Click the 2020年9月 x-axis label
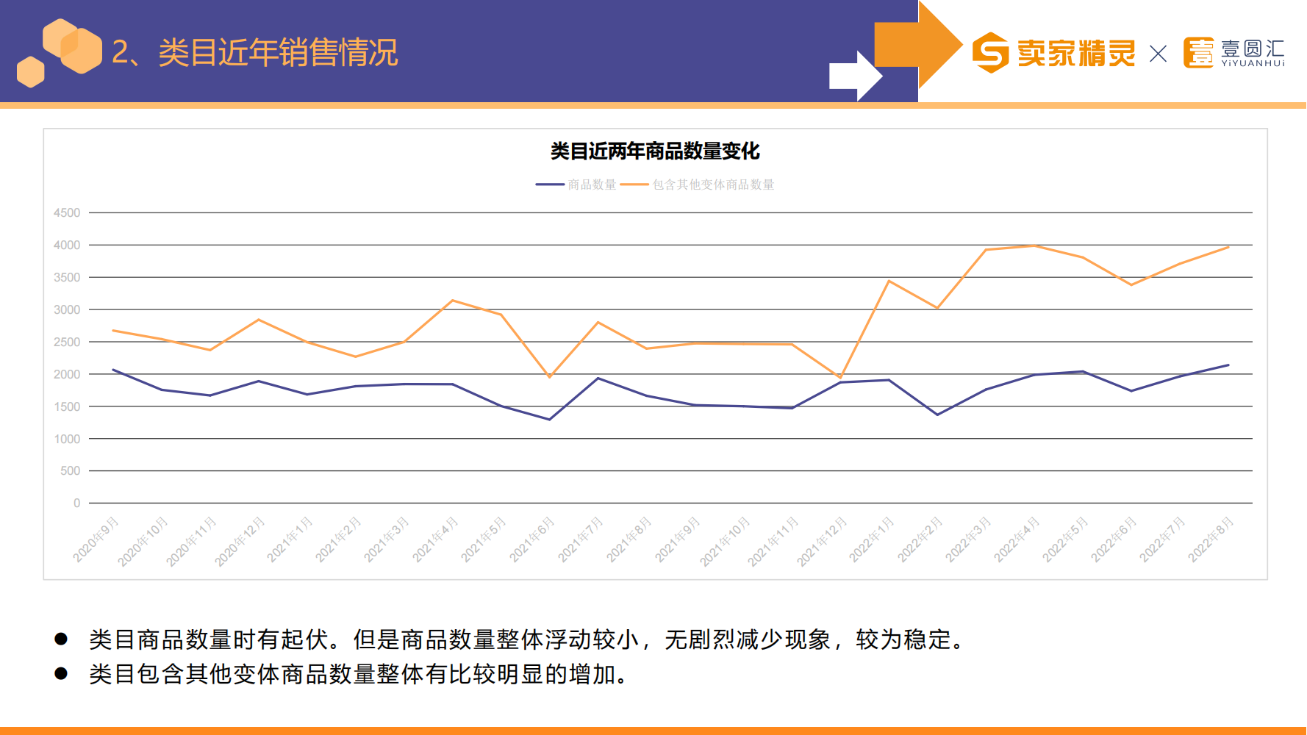 (x=96, y=539)
